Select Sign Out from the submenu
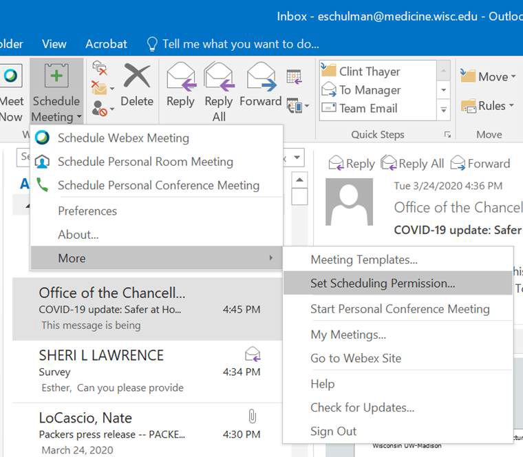The image size is (523, 457). [x=333, y=432]
